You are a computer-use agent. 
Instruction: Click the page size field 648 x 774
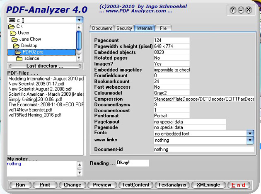[x=172, y=46]
